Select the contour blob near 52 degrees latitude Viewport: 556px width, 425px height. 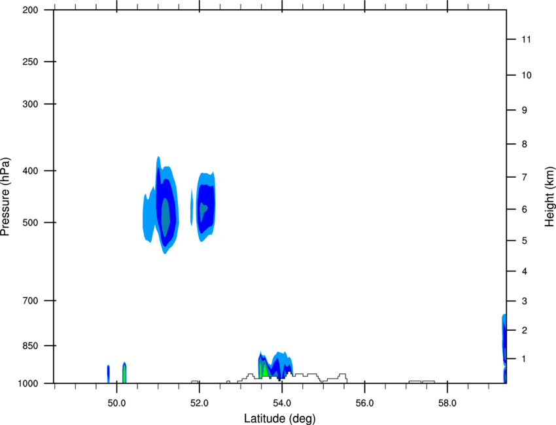coord(206,207)
